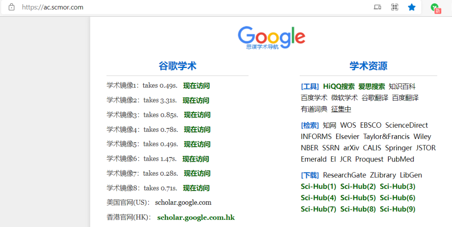Open NBER link

click(x=310, y=148)
